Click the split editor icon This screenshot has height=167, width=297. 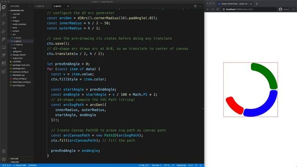(x=195, y=6)
